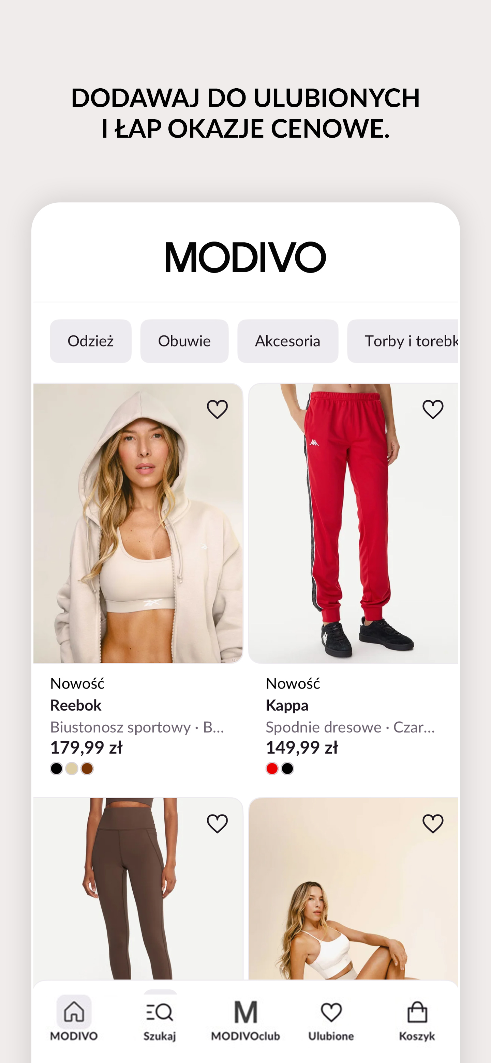The image size is (491, 1063).
Task: Tap the Szukaj search icon
Action: (159, 1018)
